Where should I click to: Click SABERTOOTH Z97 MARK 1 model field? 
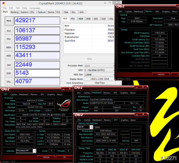[x=107, y=103]
